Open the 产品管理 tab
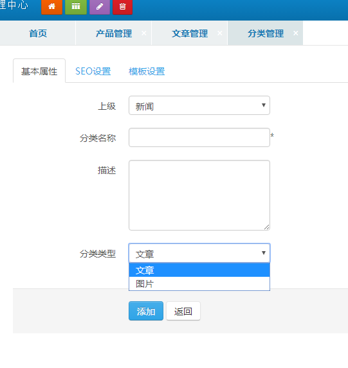The height and width of the screenshot is (368, 348). (114, 33)
